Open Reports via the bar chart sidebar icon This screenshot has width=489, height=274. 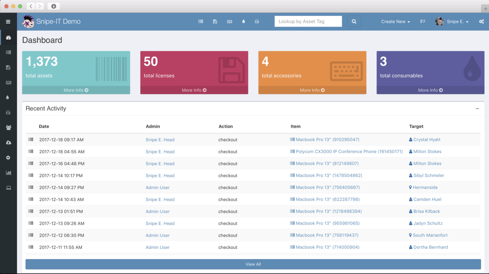click(x=8, y=172)
